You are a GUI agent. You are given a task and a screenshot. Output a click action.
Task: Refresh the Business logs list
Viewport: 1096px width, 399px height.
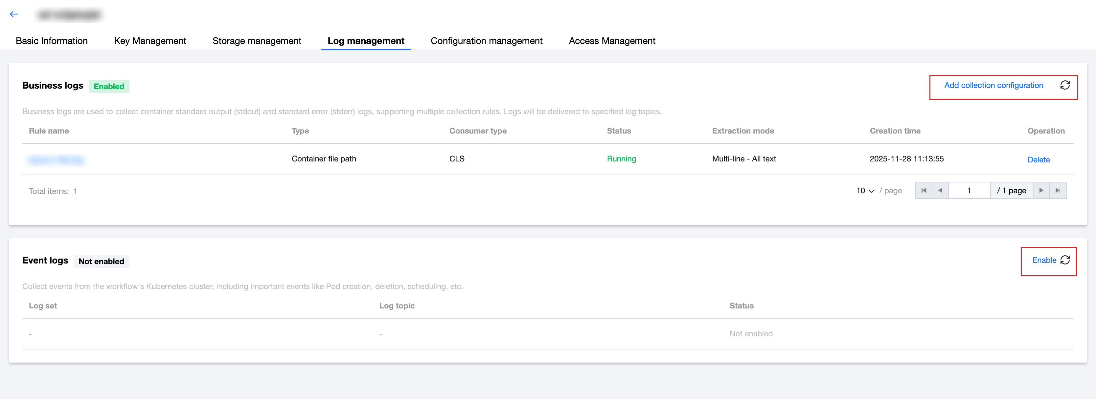tap(1064, 85)
